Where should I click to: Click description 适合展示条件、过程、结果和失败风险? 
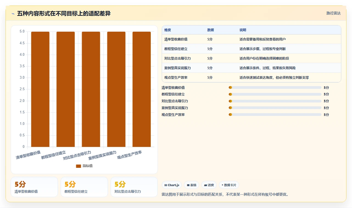pyautogui.click(x=267, y=68)
